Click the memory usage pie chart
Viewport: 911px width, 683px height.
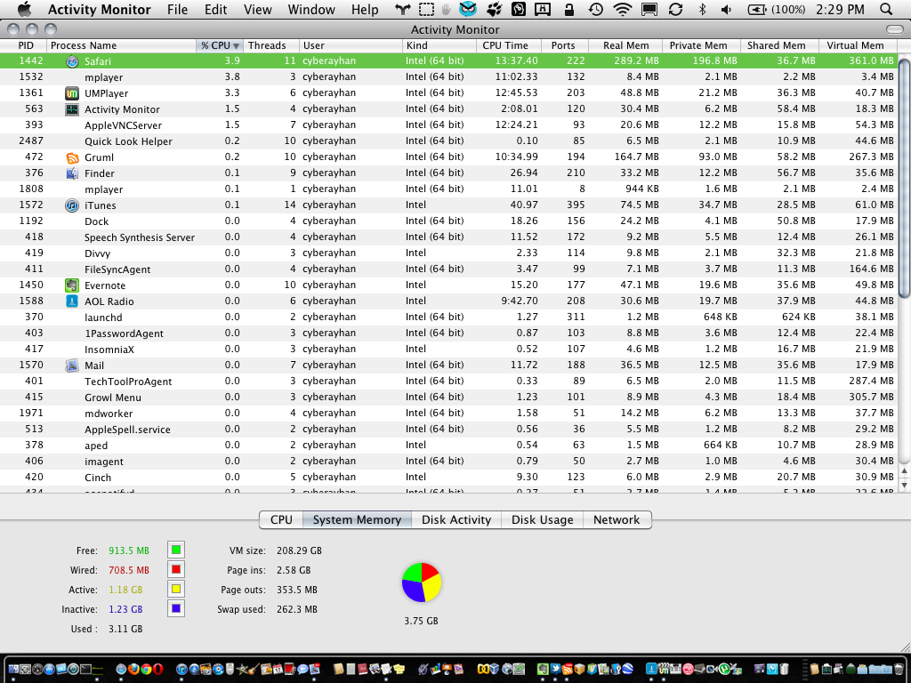coord(421,583)
